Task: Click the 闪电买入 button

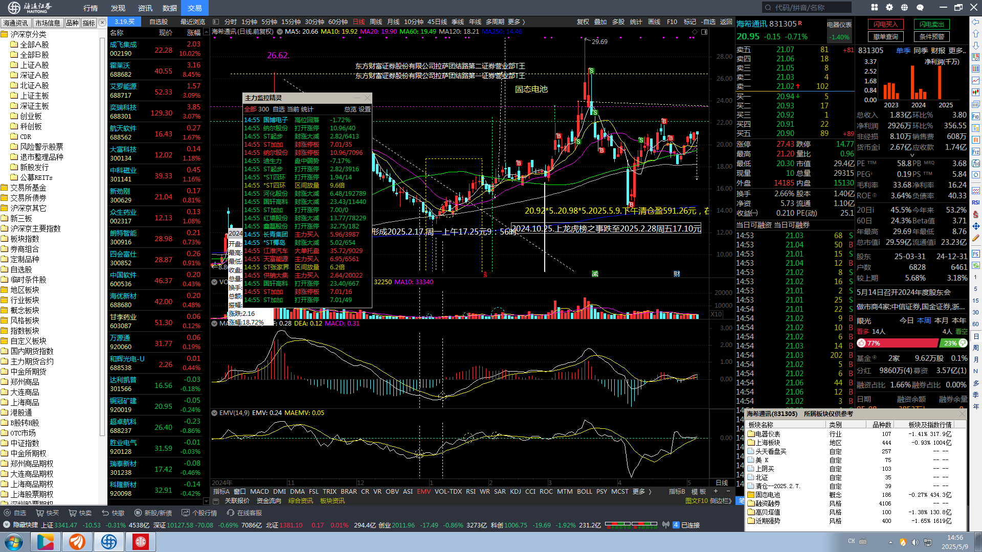Action: (x=886, y=25)
